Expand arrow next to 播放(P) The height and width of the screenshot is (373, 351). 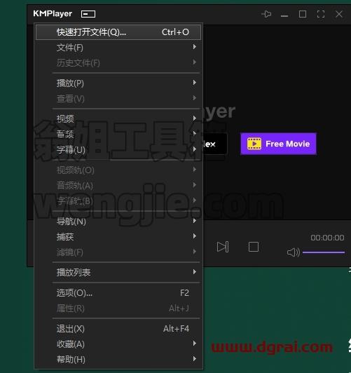point(195,83)
